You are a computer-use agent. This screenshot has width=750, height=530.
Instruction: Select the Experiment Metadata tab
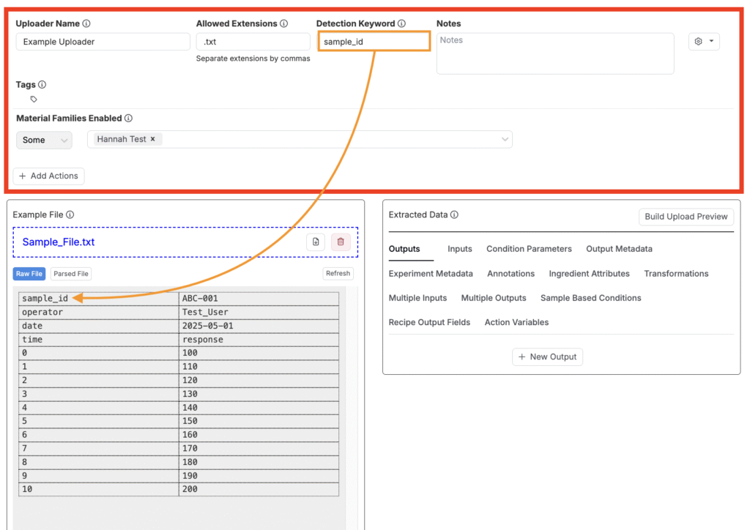(431, 274)
